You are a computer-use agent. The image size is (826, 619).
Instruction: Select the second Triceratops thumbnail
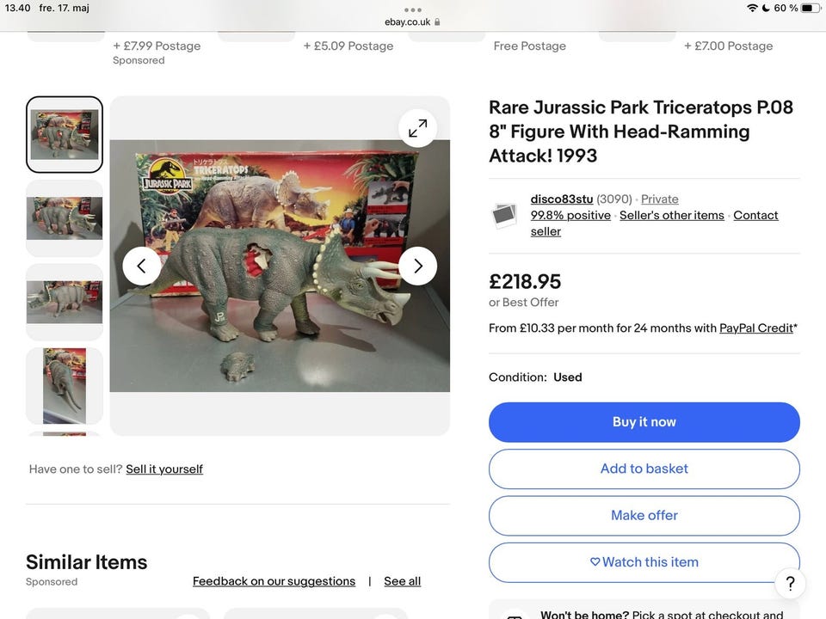point(65,218)
